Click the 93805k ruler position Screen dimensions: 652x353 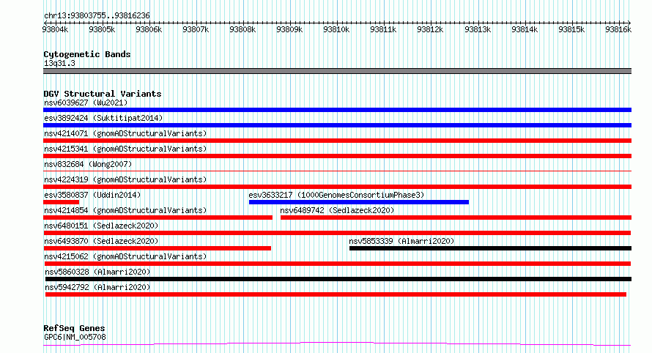(x=102, y=29)
